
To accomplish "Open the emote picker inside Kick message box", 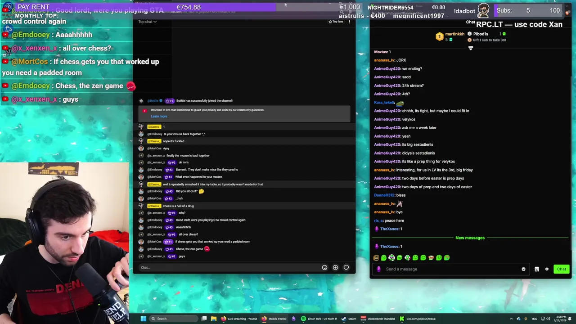I will tap(523, 269).
